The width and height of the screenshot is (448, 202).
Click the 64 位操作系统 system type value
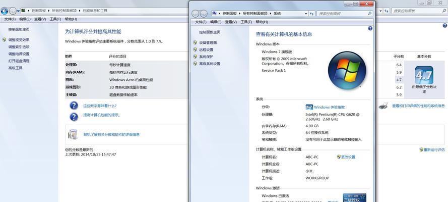pos(317,133)
